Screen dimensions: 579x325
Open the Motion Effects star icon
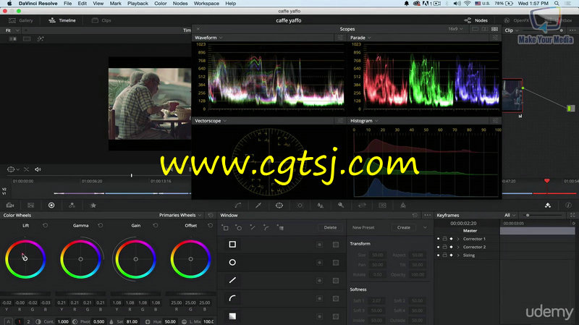pos(93,206)
